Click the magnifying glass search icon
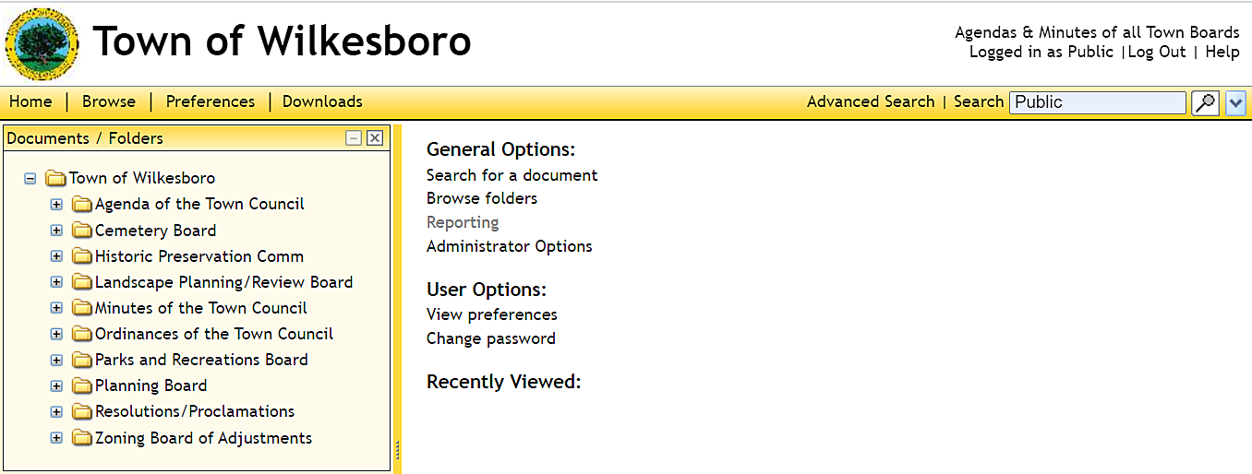1252x474 pixels. pos(1205,102)
